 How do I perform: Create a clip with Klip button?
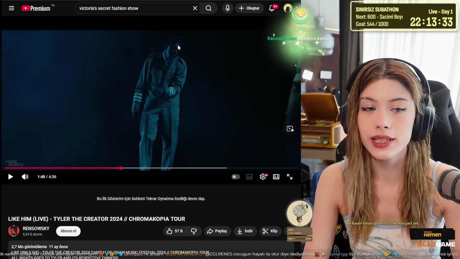(x=270, y=231)
